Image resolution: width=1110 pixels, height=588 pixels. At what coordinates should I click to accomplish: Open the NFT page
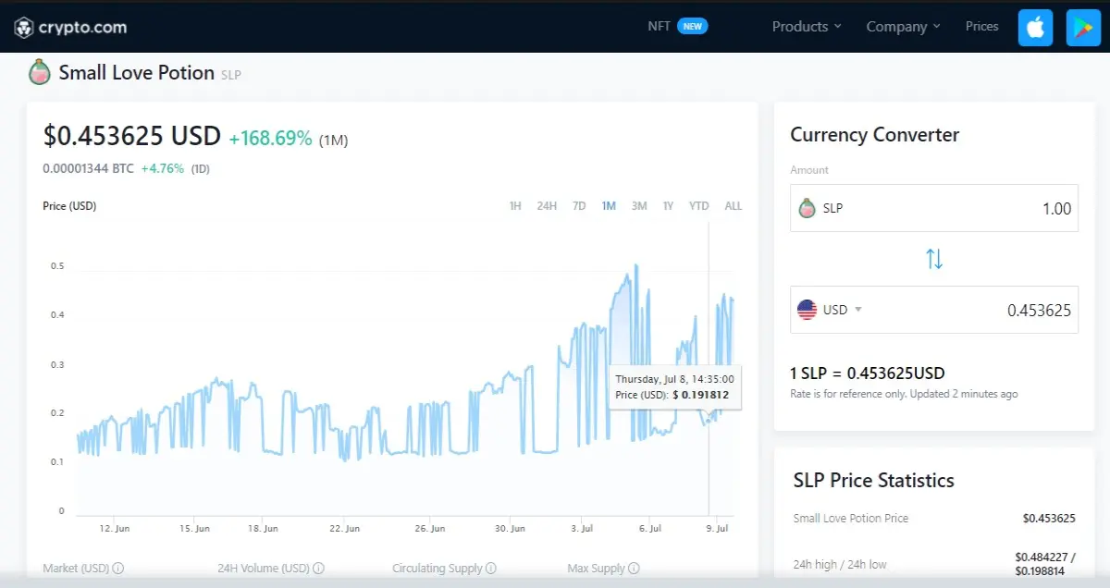(x=659, y=26)
